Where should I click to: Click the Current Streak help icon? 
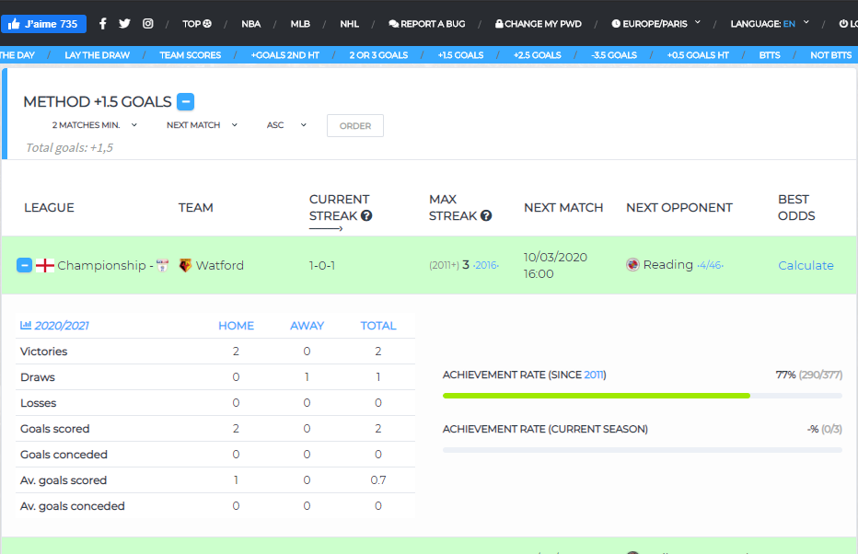pos(366,215)
